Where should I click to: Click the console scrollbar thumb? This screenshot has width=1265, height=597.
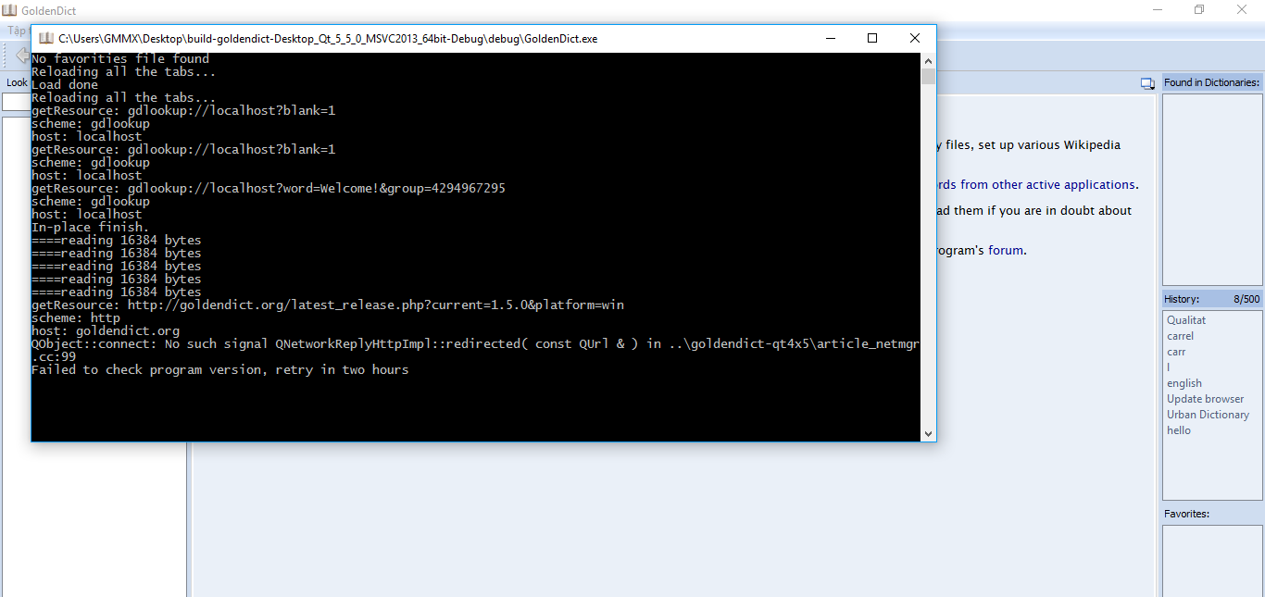pyautogui.click(x=928, y=77)
